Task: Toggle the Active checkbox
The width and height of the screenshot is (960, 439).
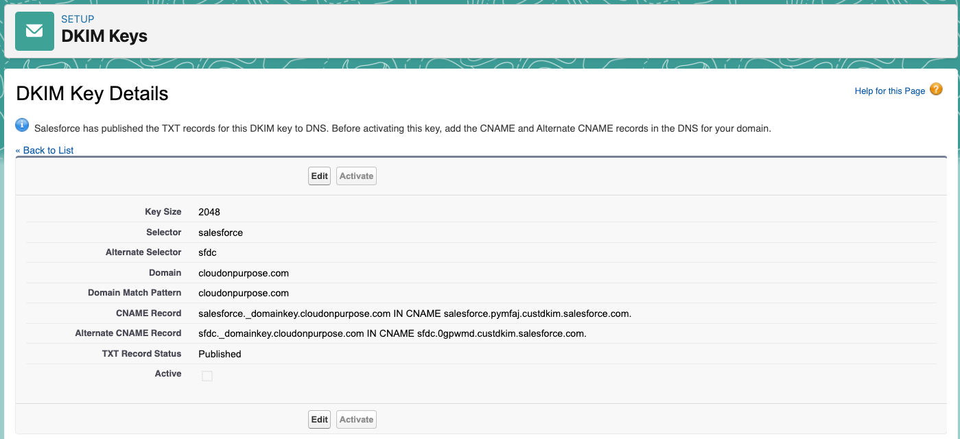Action: 207,375
